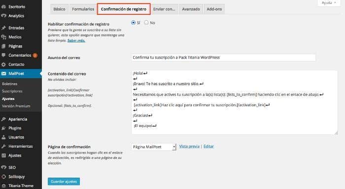Open Escritorio dashboard icon in sidebar
The image size is (345, 189).
click(3, 6)
